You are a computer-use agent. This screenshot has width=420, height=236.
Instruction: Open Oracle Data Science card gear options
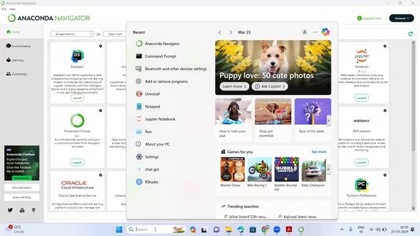point(100,175)
